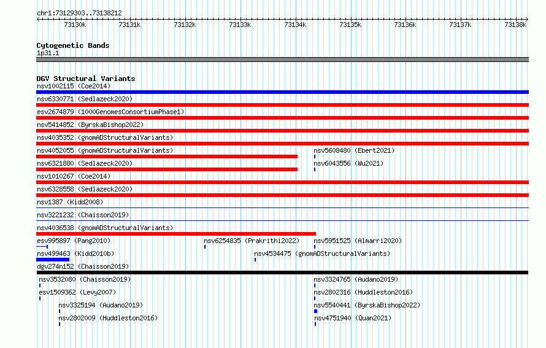Open nsv499463 (Kidd2010b) label
Screen dimensions: 546x348
point(75,253)
